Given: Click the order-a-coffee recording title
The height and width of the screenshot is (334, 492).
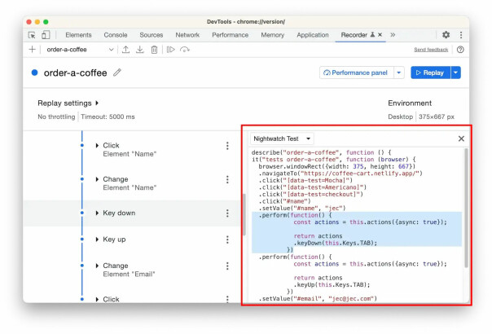Looking at the screenshot, I should [75, 73].
